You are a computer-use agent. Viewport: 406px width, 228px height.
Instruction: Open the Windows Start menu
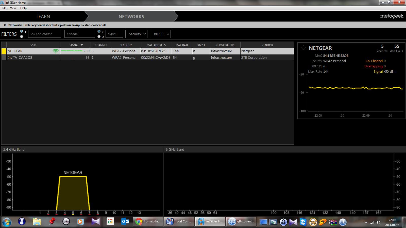pyautogui.click(x=7, y=222)
